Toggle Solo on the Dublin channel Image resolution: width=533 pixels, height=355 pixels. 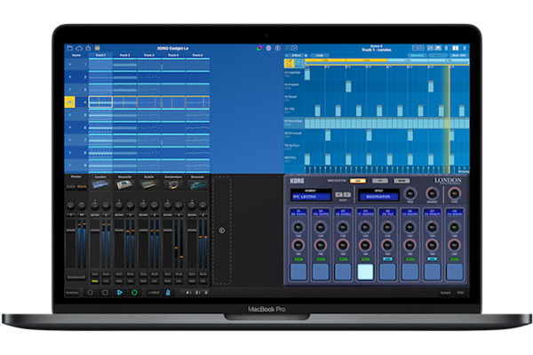143,274
